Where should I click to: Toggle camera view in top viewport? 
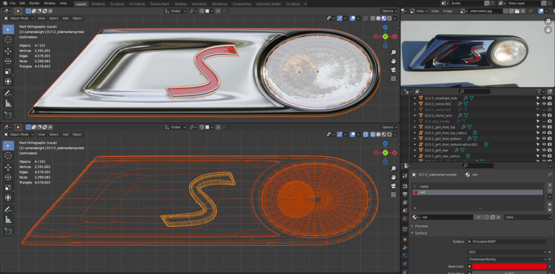[x=393, y=70]
